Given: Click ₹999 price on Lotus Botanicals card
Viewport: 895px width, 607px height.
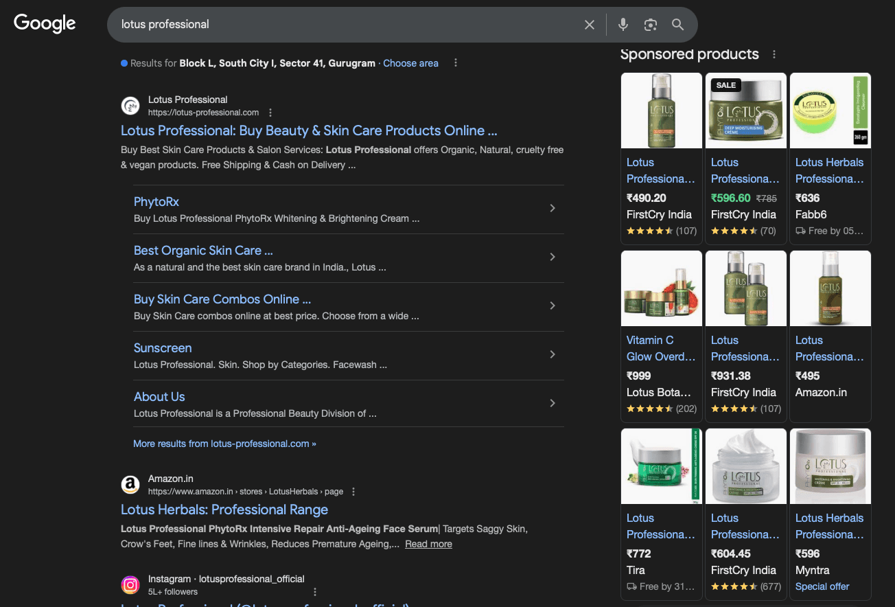Looking at the screenshot, I should coord(639,376).
